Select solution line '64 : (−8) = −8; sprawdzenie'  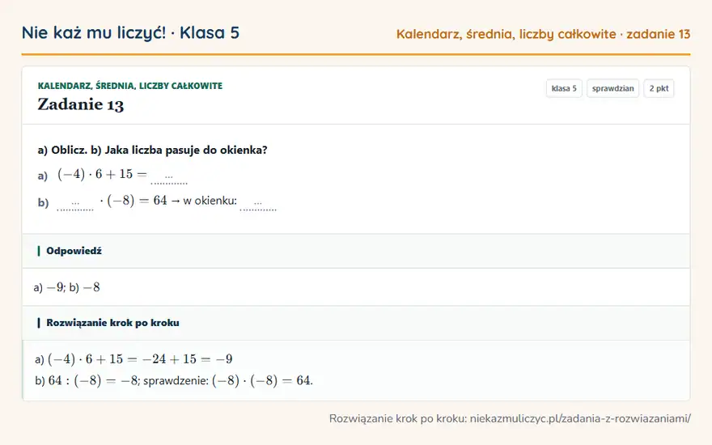pos(129,380)
